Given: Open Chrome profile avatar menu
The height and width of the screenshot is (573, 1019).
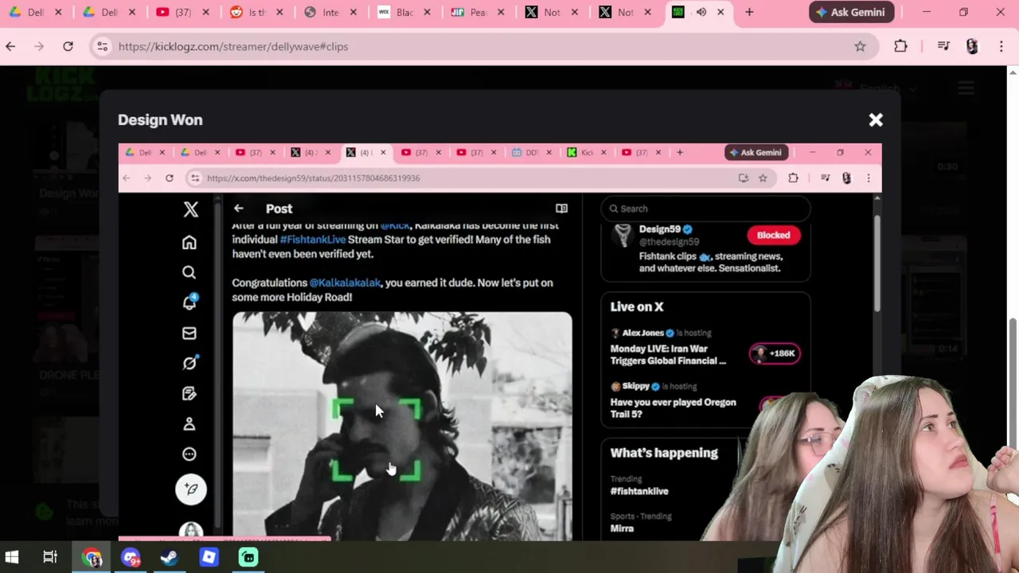Looking at the screenshot, I should click(x=972, y=46).
